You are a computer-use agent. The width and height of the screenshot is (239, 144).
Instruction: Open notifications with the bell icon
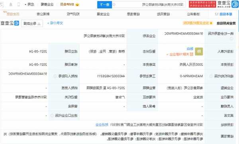pos(11,4)
